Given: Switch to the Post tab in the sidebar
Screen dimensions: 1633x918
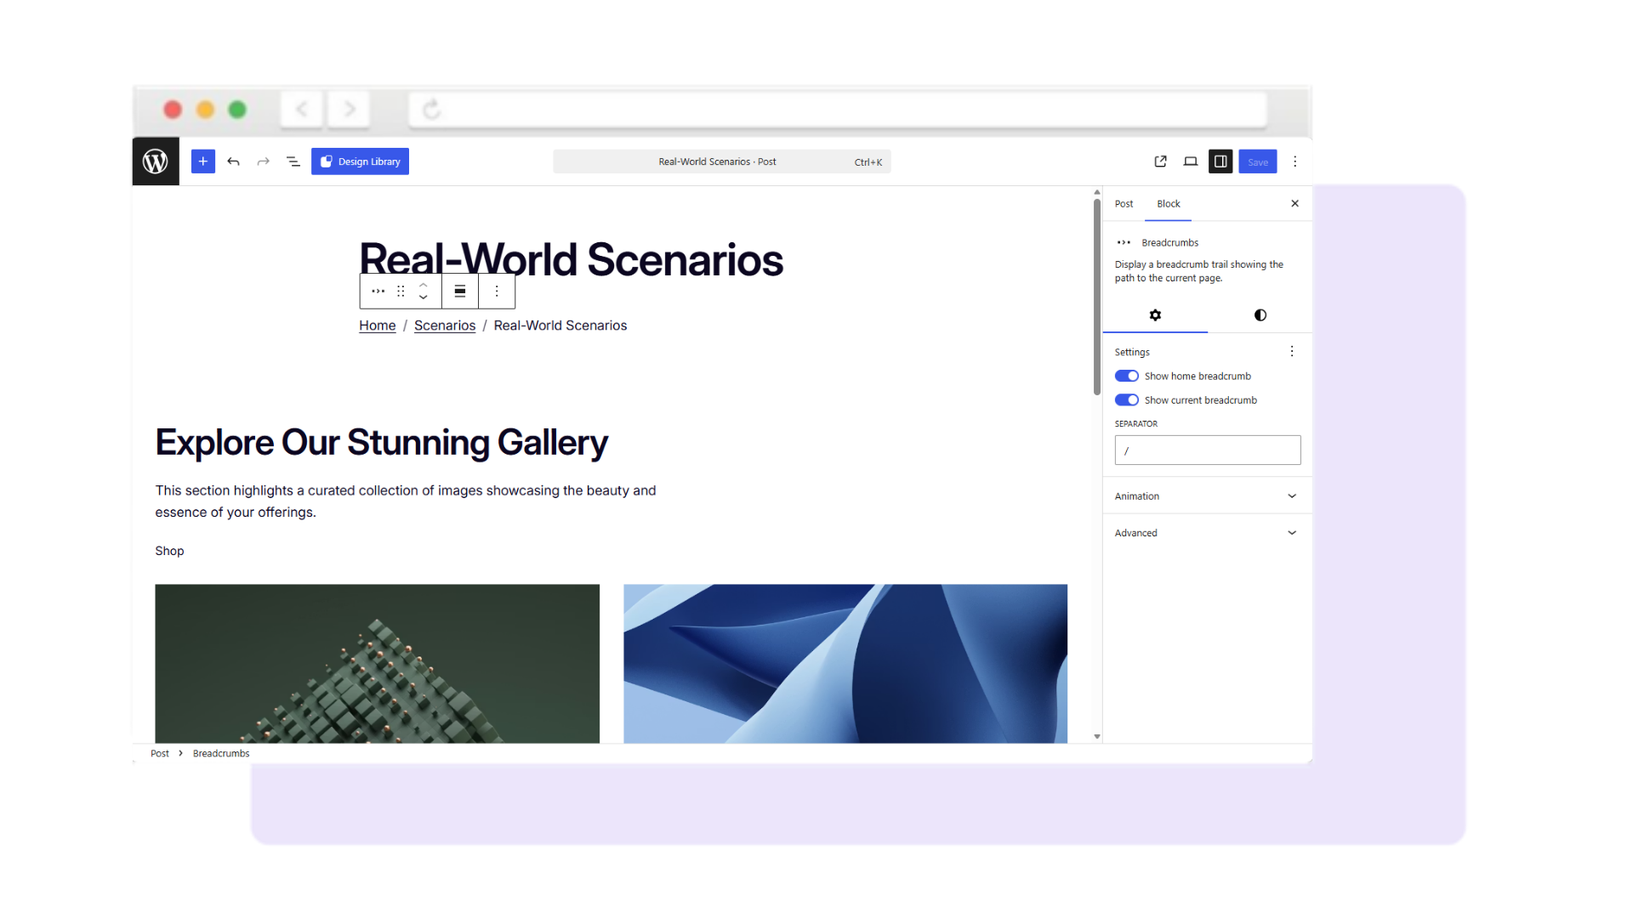Looking at the screenshot, I should click(1124, 203).
